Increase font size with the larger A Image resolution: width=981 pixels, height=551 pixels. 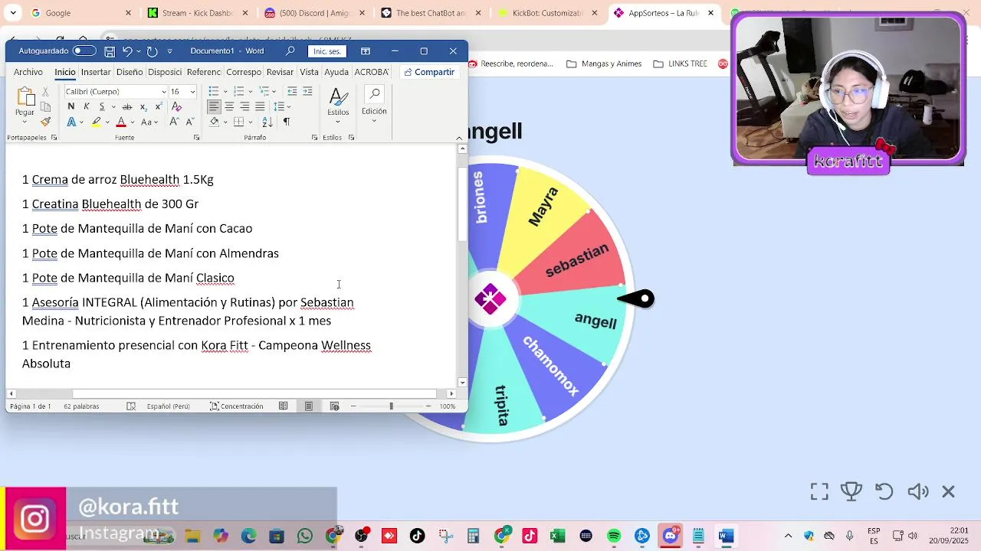(174, 122)
